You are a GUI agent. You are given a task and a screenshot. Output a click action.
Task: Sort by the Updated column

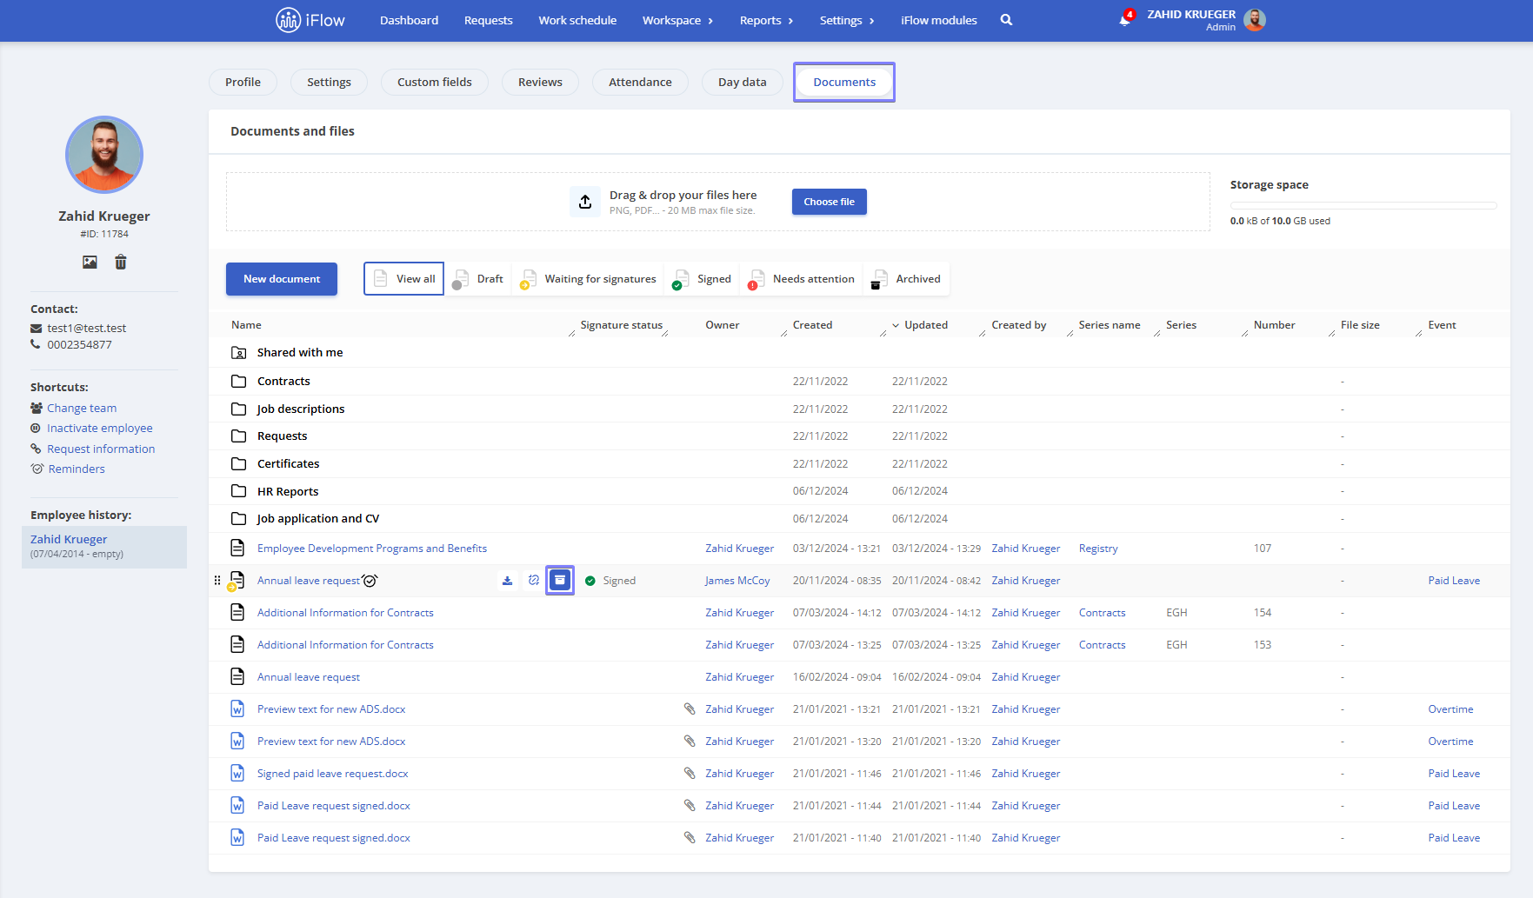click(926, 325)
